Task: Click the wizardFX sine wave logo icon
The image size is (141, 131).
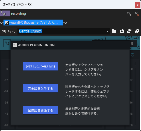Action: pyautogui.click(x=7, y=43)
